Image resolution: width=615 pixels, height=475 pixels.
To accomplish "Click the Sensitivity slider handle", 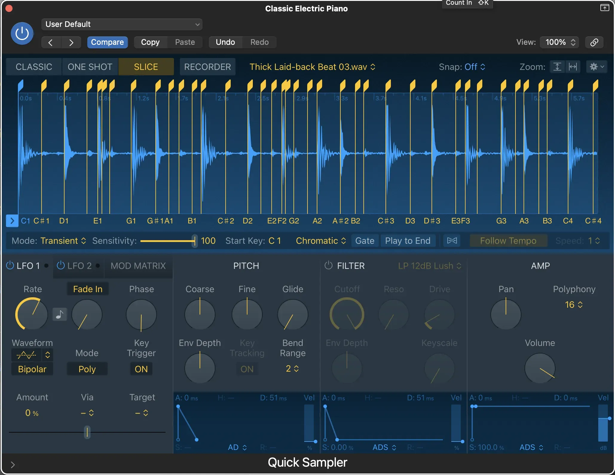I will [x=195, y=240].
